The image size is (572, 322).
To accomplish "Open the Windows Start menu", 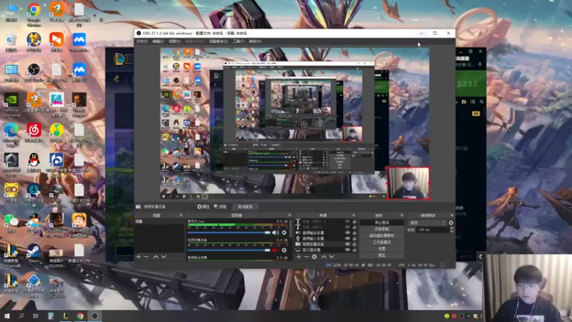I will pyautogui.click(x=6, y=316).
